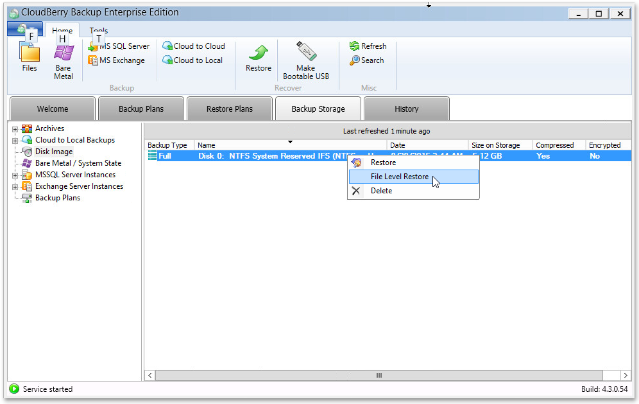The image size is (639, 404).
Task: Click Backup Plans tree icon
Action: [x=27, y=198]
